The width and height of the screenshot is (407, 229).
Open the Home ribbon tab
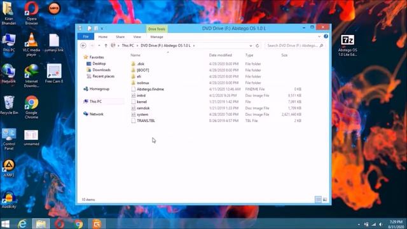(103, 37)
